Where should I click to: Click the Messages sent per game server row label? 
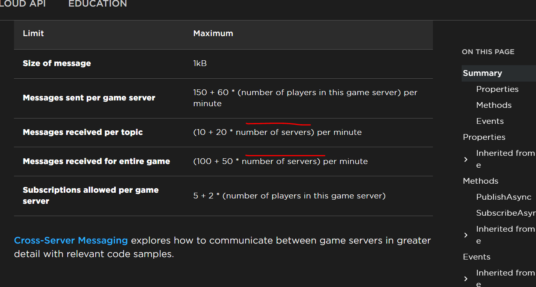pos(89,98)
